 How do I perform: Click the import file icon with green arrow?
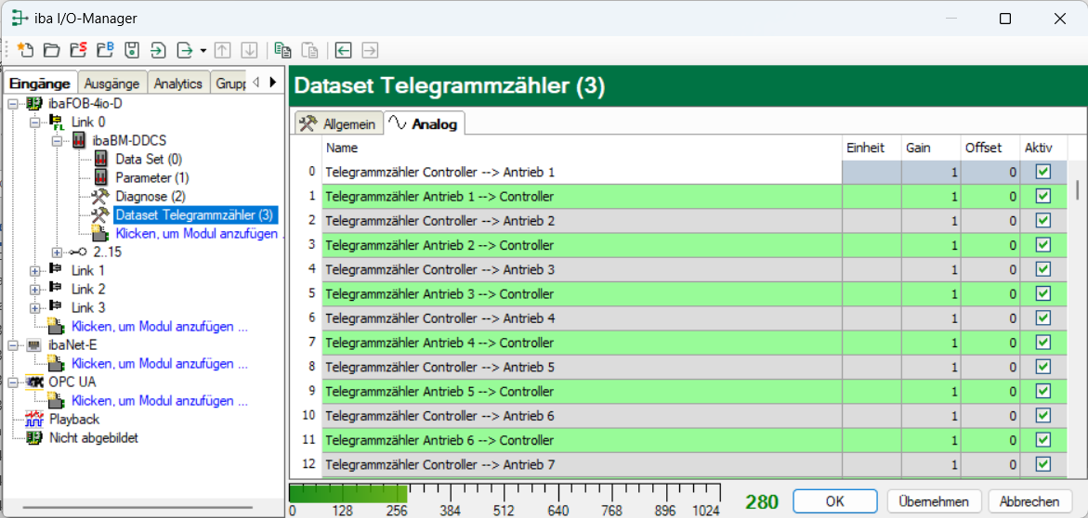(160, 51)
